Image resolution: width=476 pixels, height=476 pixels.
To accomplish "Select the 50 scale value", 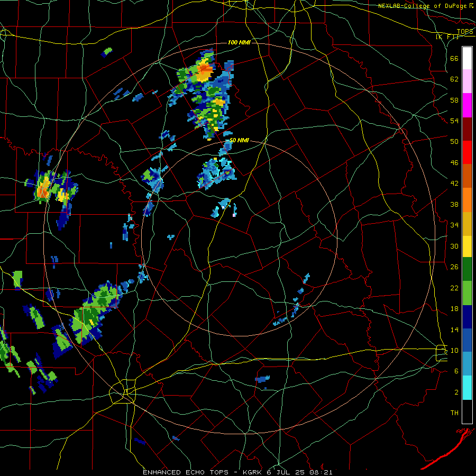I will 454,141.
